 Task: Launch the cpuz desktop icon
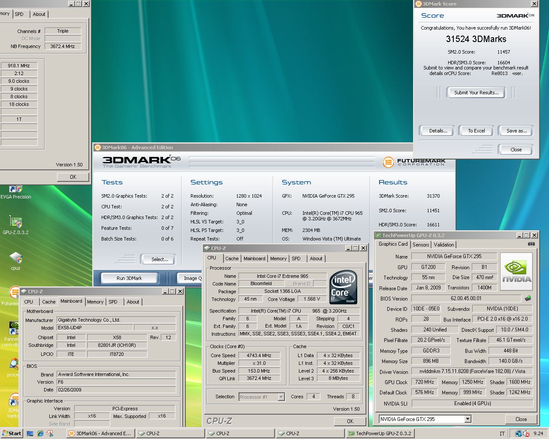[15, 261]
